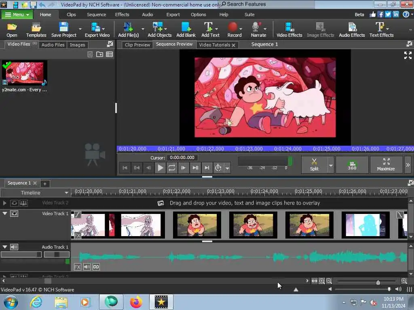Click the Cursor time input field

(182, 158)
